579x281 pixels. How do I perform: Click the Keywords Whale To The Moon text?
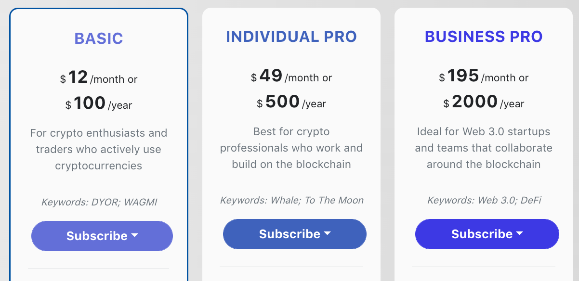292,200
